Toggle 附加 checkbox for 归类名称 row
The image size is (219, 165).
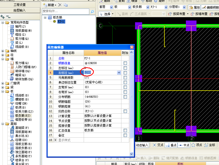[x=125, y=111]
